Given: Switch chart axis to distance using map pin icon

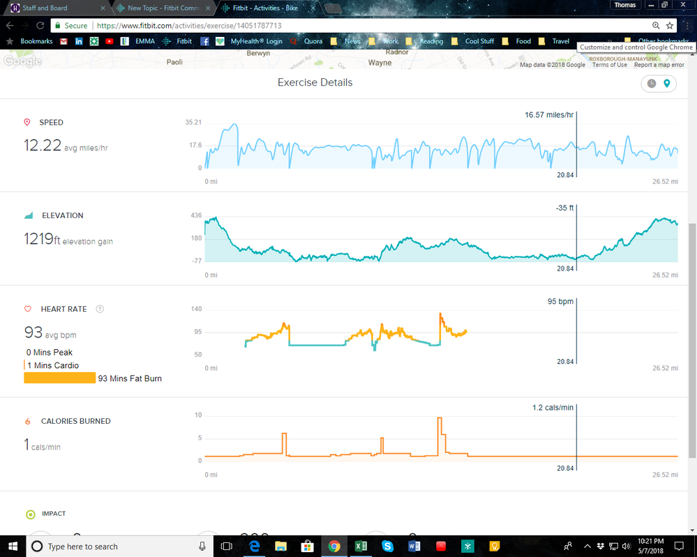Looking at the screenshot, I should pos(668,84).
